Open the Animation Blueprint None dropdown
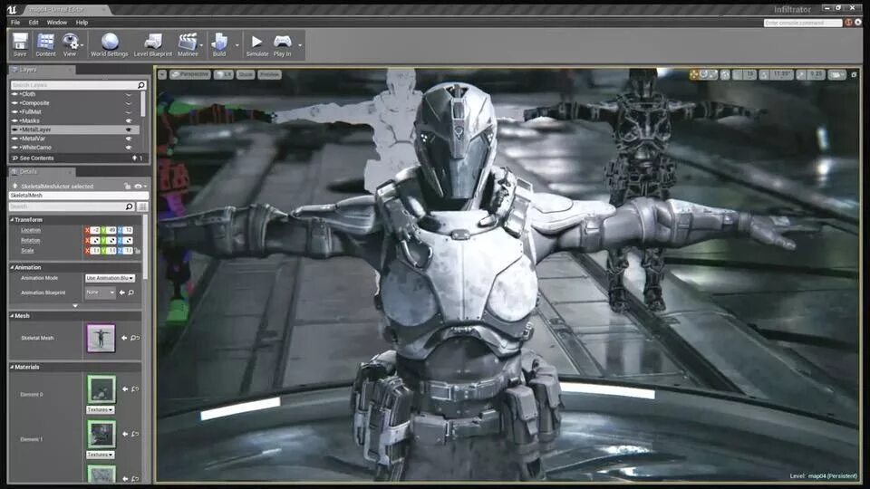The image size is (870, 489). click(101, 292)
